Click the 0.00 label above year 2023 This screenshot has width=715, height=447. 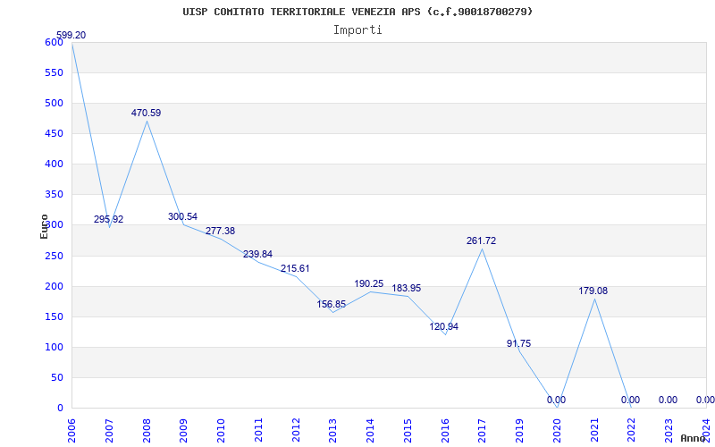[x=668, y=400]
